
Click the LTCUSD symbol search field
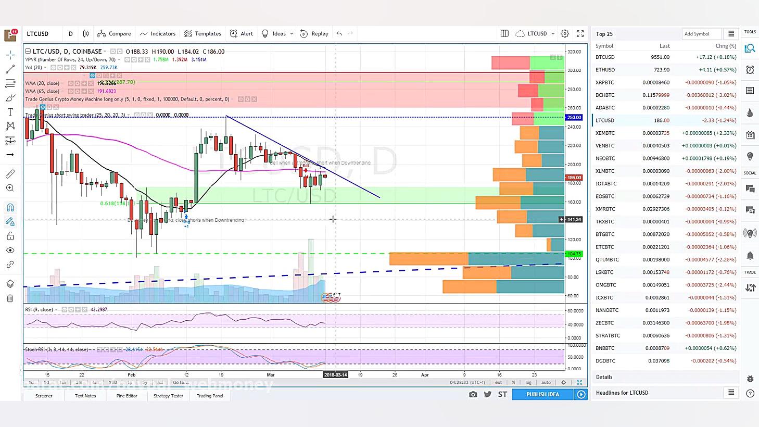pos(42,34)
